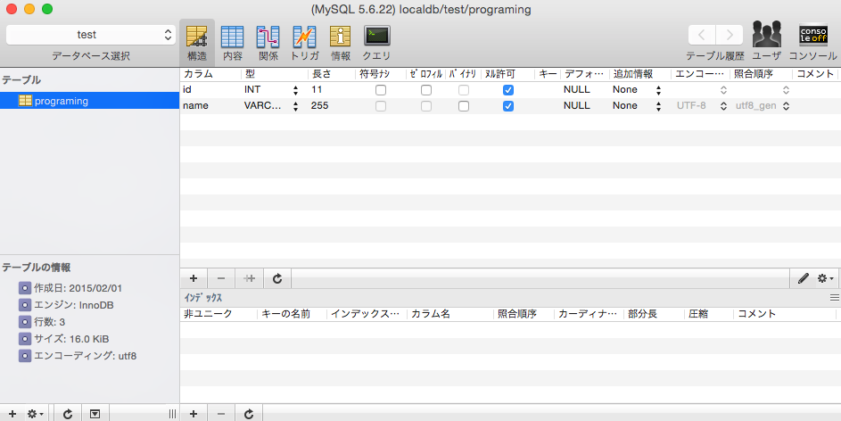Click the エンコーディング: utf8 info entry

point(85,356)
